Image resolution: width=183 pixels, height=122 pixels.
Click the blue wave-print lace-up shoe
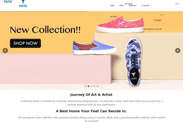(x=133, y=62)
